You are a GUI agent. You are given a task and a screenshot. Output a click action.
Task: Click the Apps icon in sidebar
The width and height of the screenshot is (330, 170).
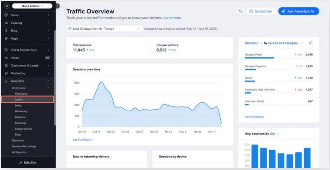6,38
